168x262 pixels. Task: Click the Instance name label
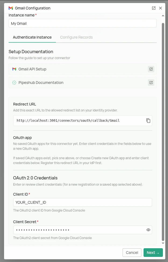tap(22, 15)
